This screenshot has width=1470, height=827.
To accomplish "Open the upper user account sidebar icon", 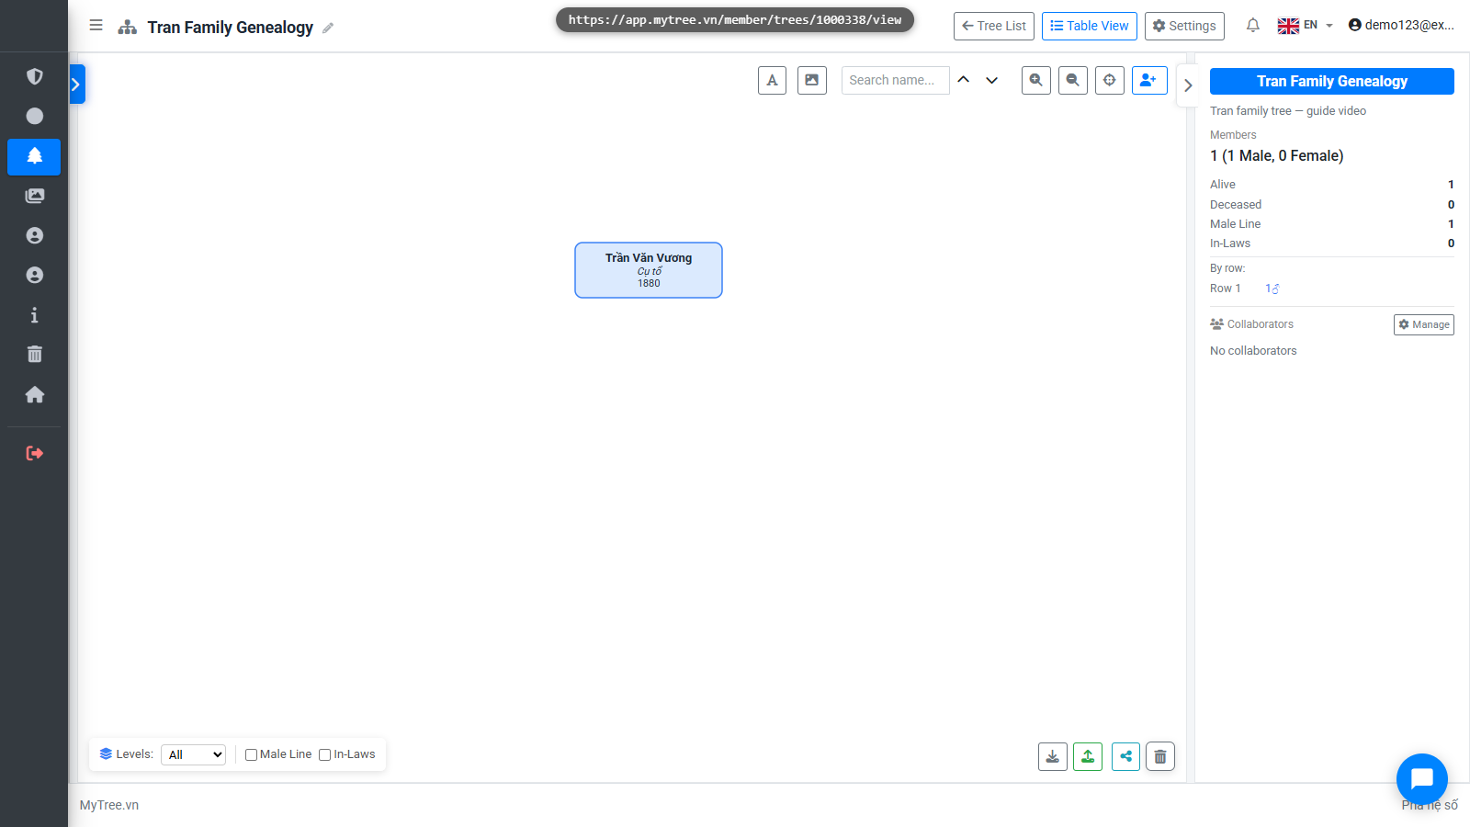I will (x=35, y=236).
